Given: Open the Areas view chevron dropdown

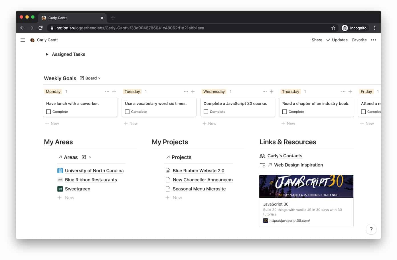Looking at the screenshot, I should (90, 157).
